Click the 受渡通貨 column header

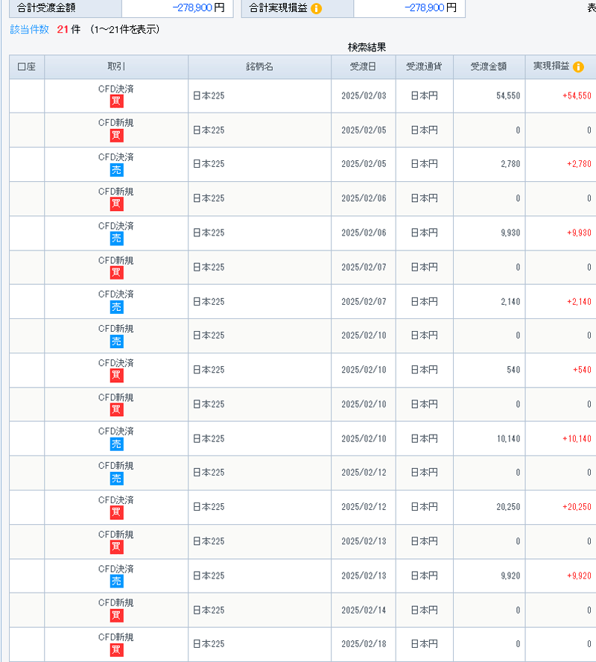tap(425, 66)
